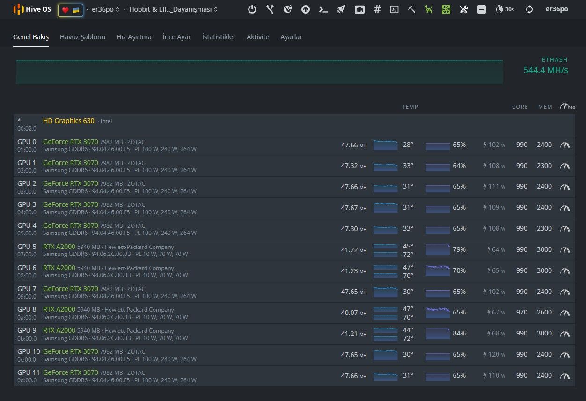Click GPU 9 RTX A2000 name

(x=59, y=330)
